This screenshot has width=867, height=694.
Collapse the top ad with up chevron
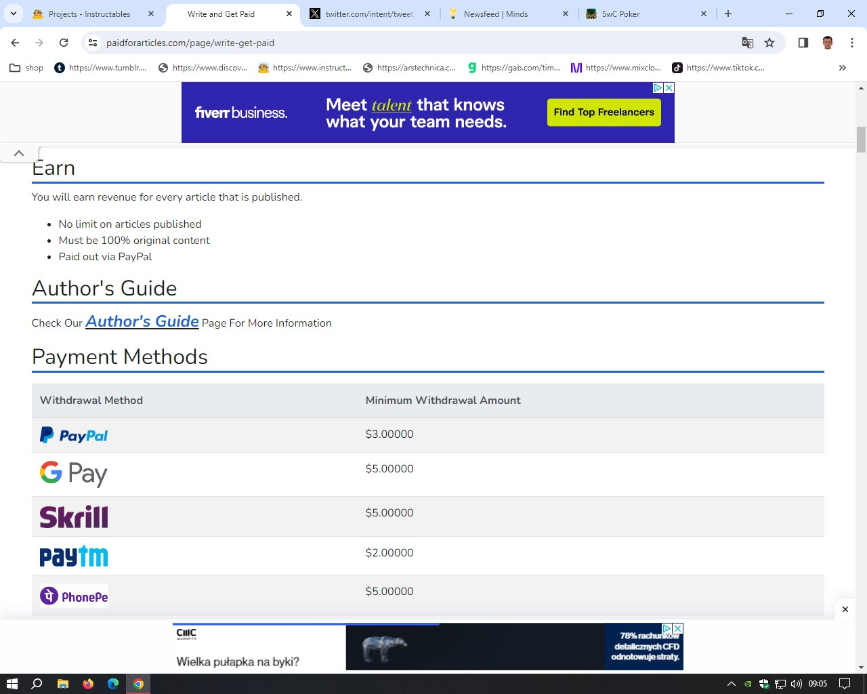click(x=19, y=153)
